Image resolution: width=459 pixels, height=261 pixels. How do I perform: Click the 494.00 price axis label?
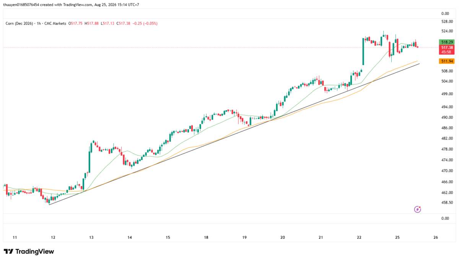point(447,108)
